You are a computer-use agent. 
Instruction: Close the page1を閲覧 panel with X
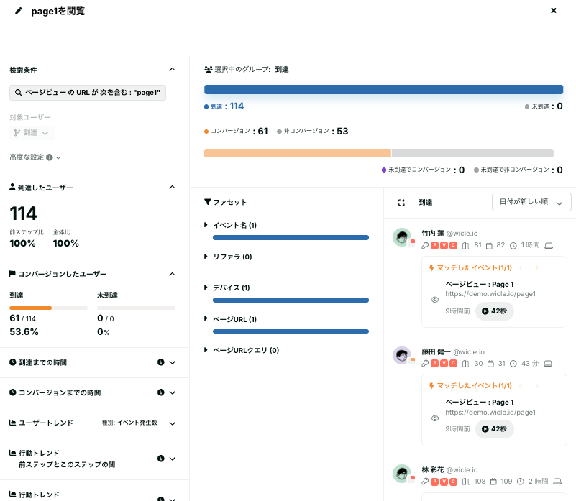click(554, 10)
